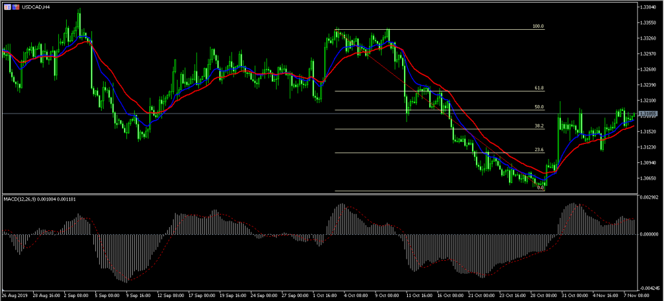Click the Fibonacci 0.0 level label
This screenshot has width=664, height=301.
click(540, 187)
